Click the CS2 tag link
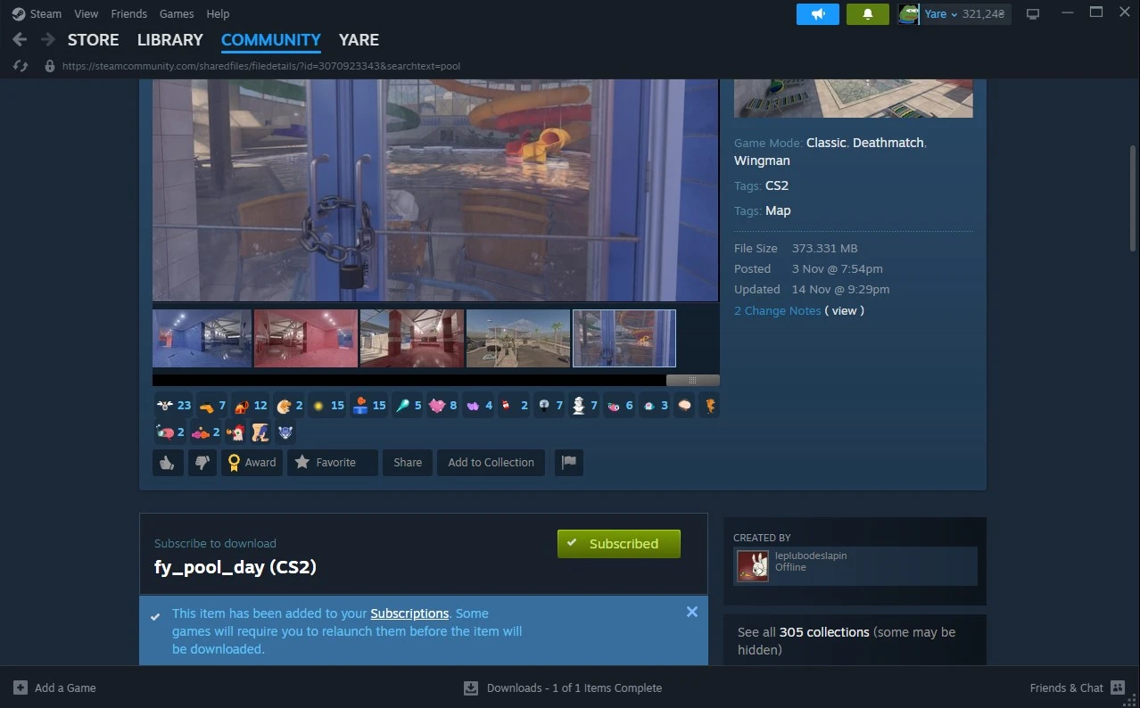 [777, 185]
